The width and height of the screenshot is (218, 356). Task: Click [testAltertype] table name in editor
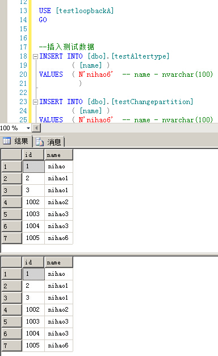[x=140, y=56]
